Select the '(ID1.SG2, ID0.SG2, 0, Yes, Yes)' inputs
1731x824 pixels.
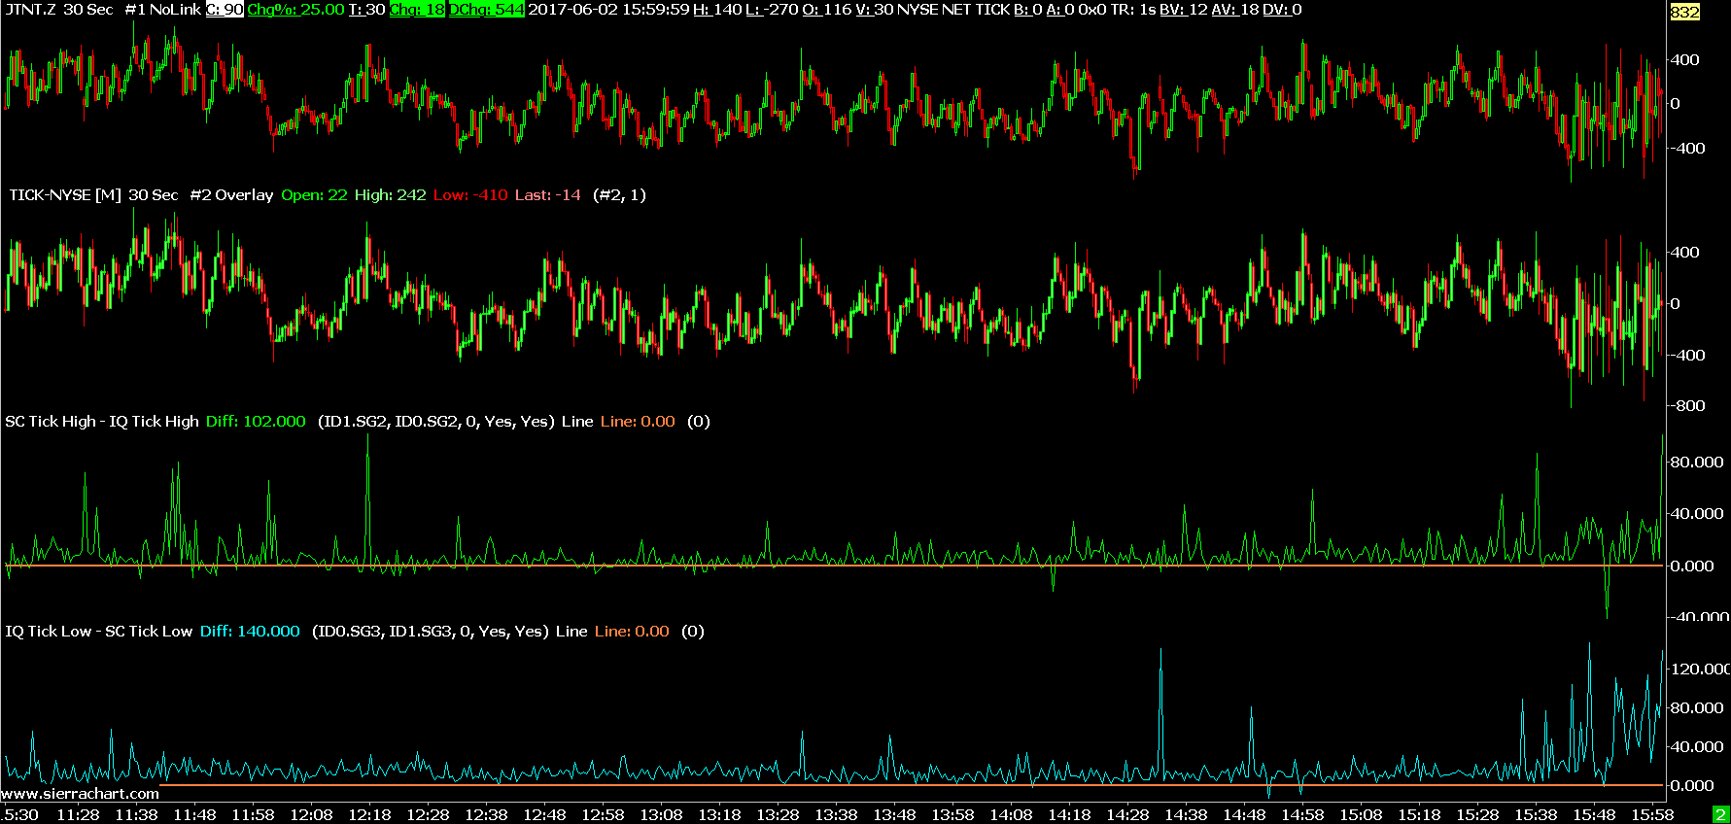[x=436, y=422]
